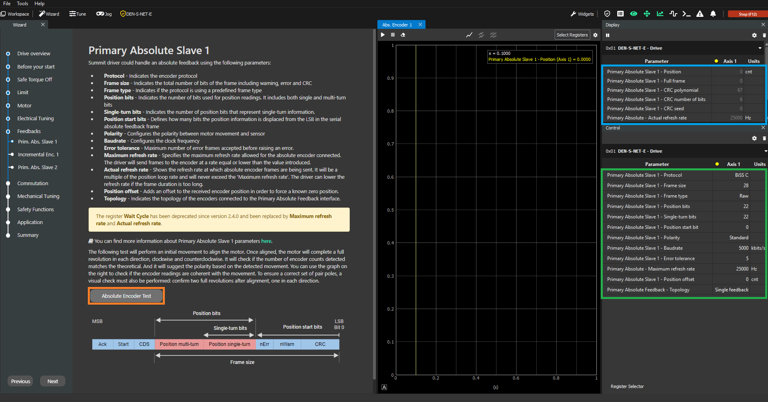
Task: Start the scope with the play icon
Action: point(383,35)
